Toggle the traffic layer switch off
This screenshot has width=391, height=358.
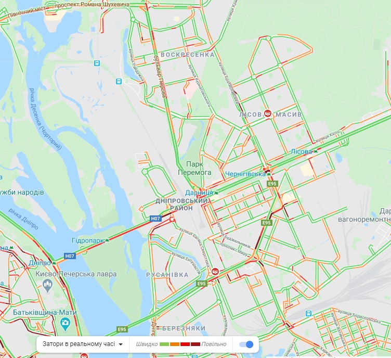click(246, 344)
